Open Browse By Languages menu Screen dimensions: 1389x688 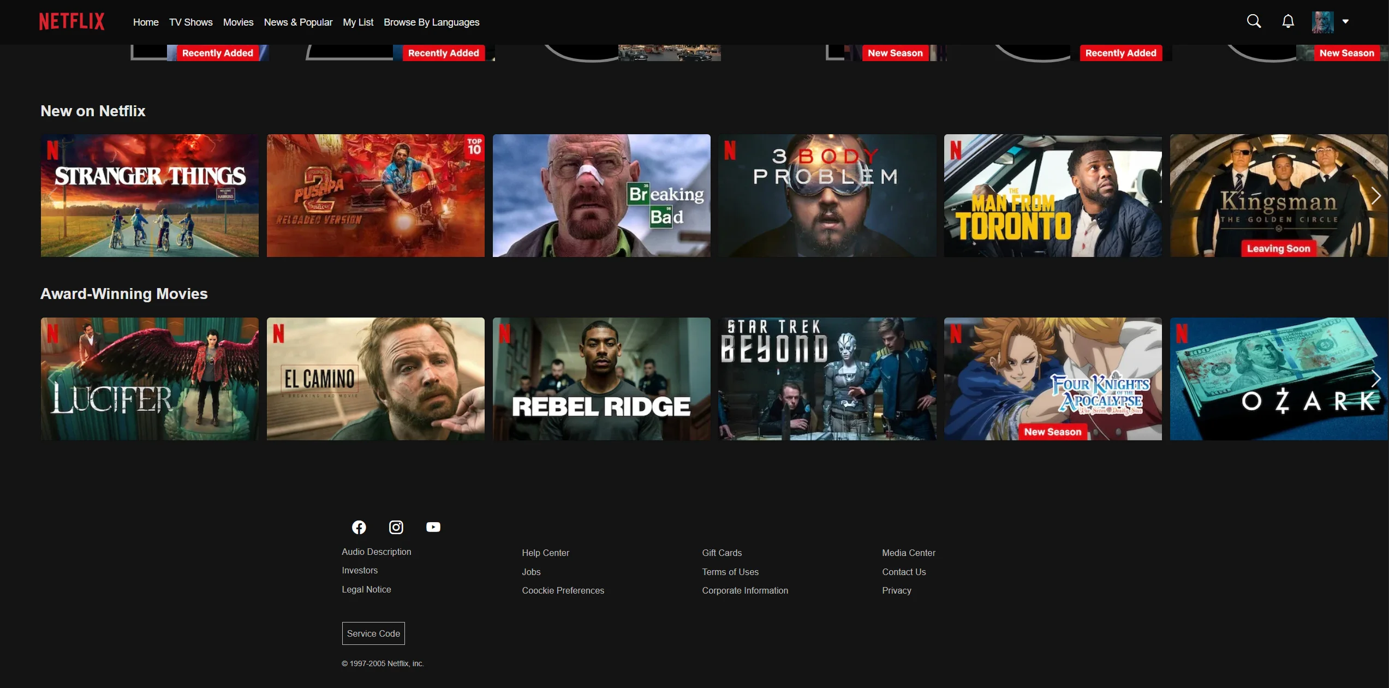tap(431, 22)
